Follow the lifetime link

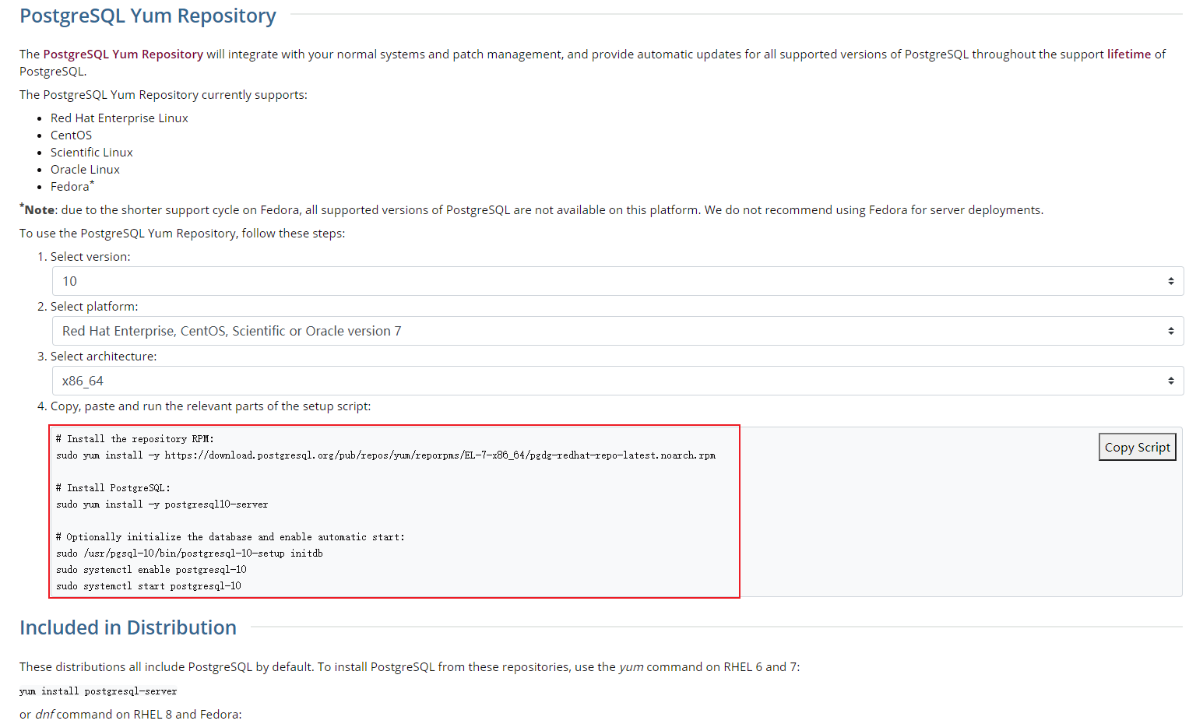point(1129,54)
